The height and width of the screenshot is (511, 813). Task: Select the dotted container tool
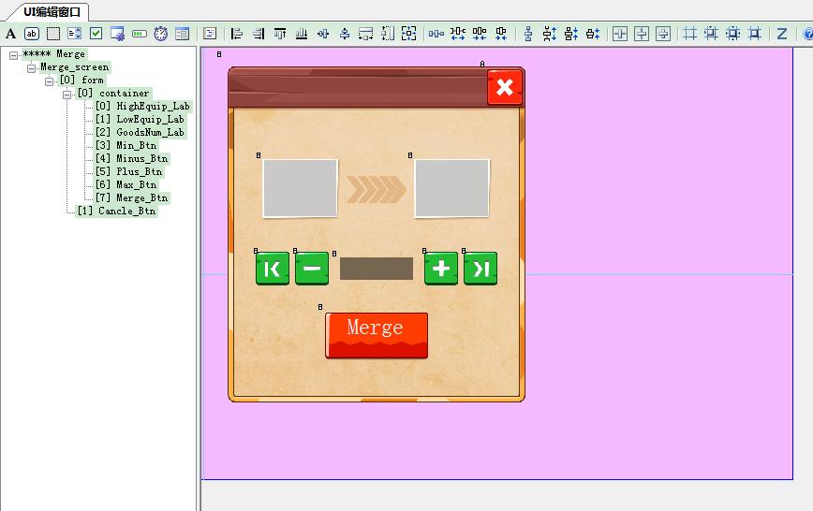click(52, 34)
